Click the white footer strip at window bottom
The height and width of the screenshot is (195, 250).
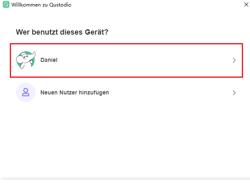(125, 188)
